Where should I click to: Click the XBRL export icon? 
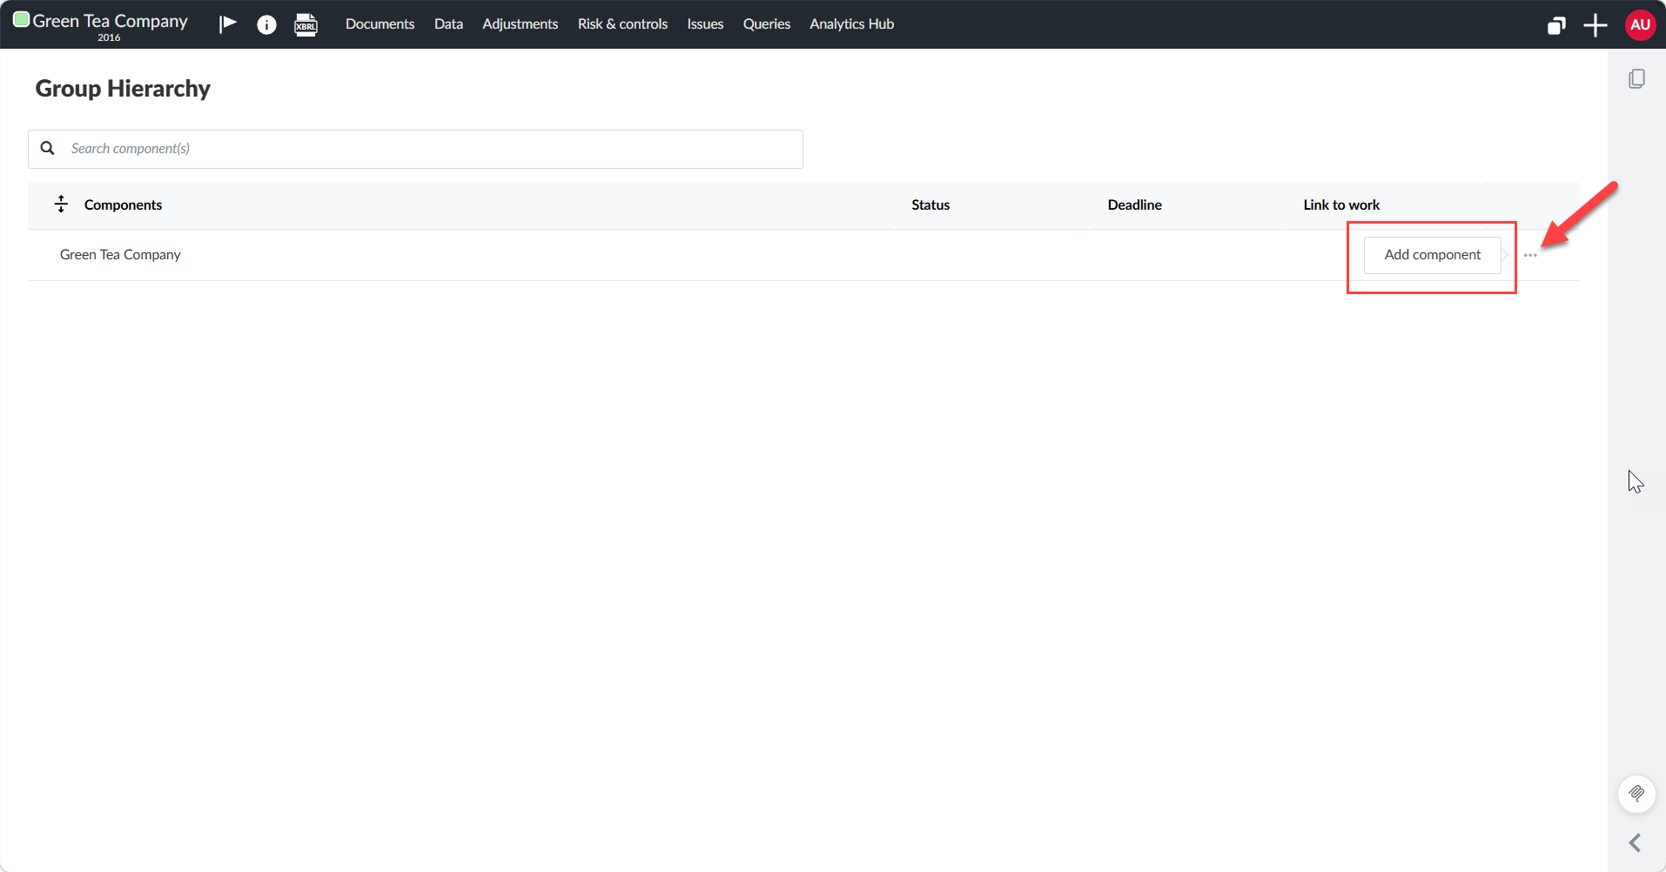306,24
